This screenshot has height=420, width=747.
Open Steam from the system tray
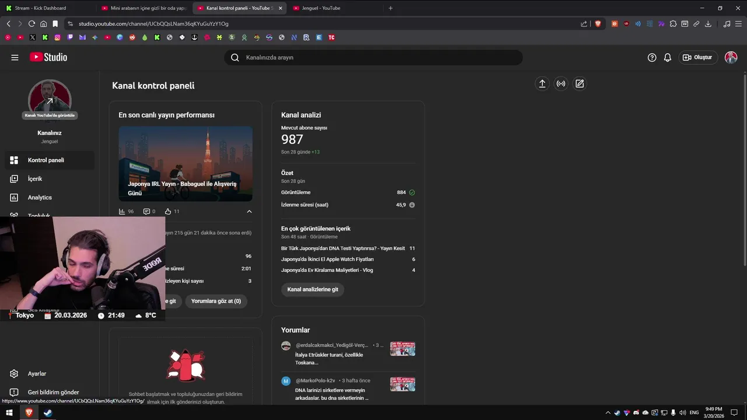click(617, 412)
